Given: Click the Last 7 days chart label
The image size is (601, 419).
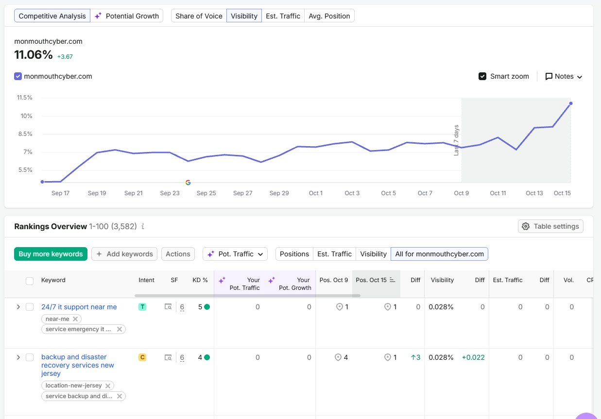Looking at the screenshot, I should point(456,140).
